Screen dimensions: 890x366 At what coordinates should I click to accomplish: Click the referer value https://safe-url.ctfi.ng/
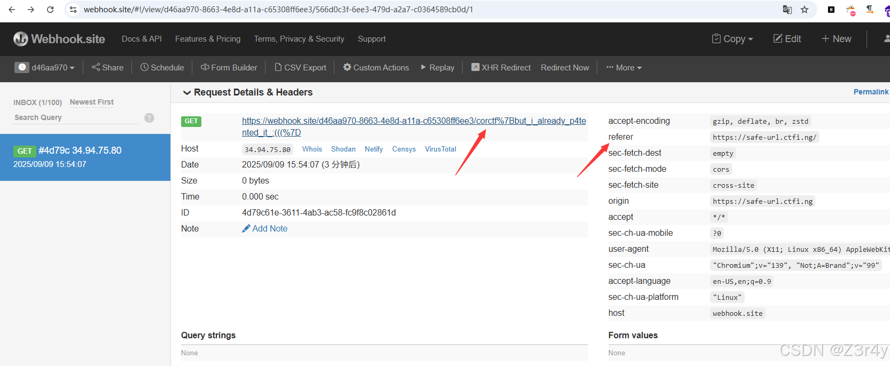click(764, 137)
